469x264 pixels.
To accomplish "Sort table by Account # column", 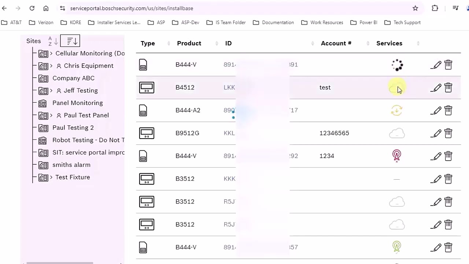I will [368, 43].
